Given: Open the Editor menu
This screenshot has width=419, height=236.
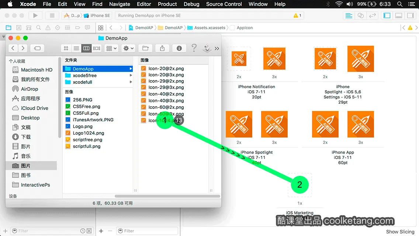Looking at the screenshot, I should [x=144, y=4].
